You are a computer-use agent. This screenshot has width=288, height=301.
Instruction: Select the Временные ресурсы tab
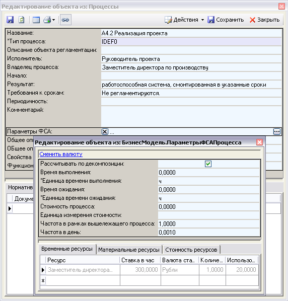[x=67, y=249]
